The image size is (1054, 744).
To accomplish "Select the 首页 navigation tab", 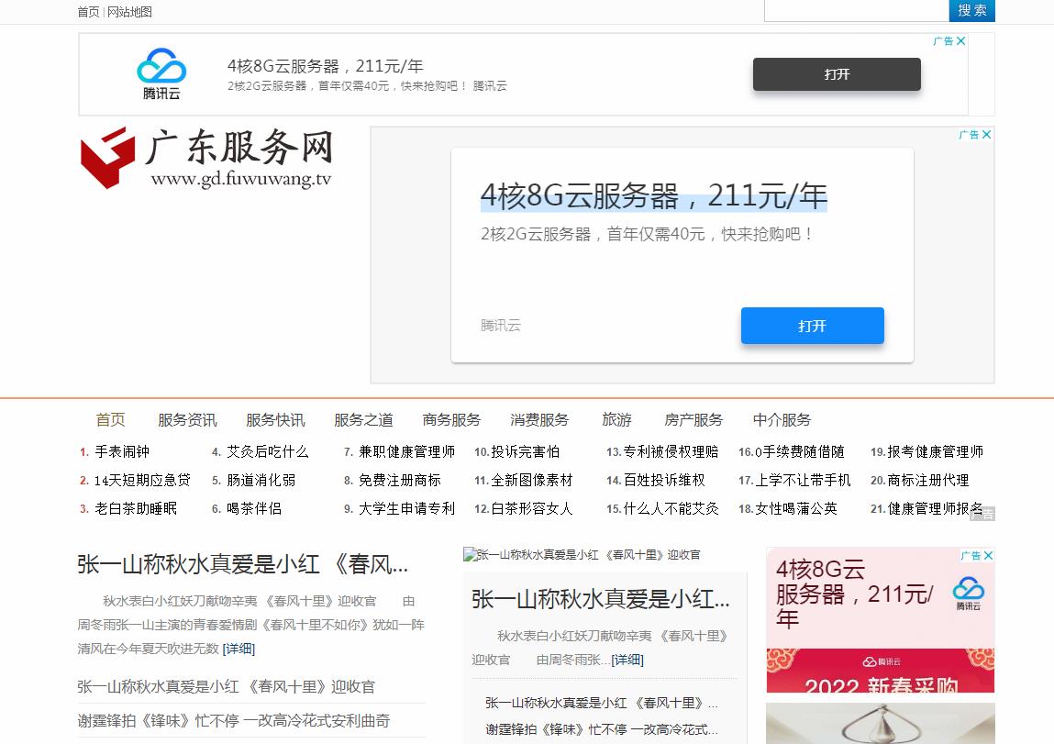I will click(x=110, y=420).
